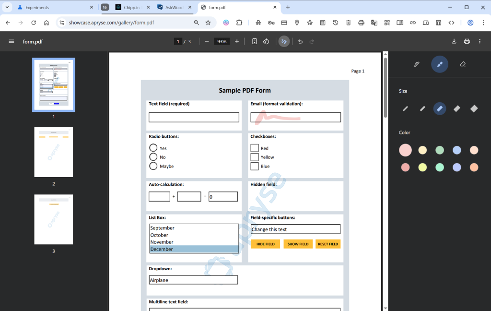Click the zoom out minus icon
The height and width of the screenshot is (311, 491).
click(x=207, y=41)
